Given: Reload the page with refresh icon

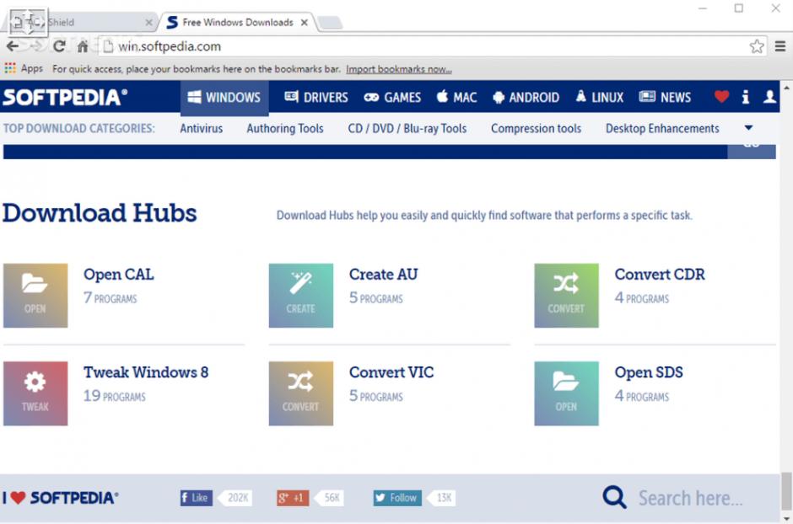Looking at the screenshot, I should (59, 46).
